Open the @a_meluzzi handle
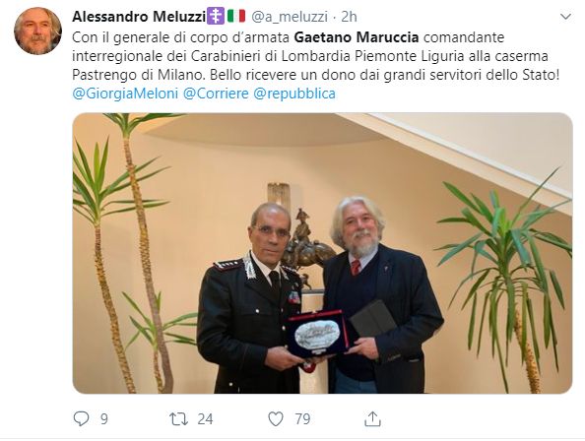This screenshot has width=585, height=441. (x=290, y=17)
